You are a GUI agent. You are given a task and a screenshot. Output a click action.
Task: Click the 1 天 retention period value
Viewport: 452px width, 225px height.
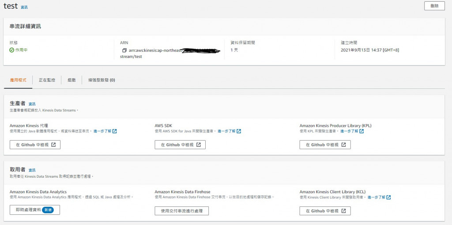234,50
